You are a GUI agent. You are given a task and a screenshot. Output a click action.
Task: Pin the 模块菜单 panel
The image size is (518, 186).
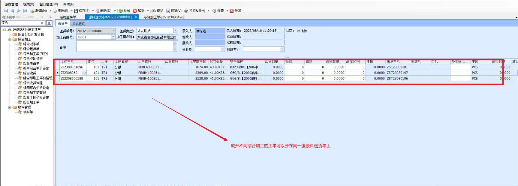50,17
